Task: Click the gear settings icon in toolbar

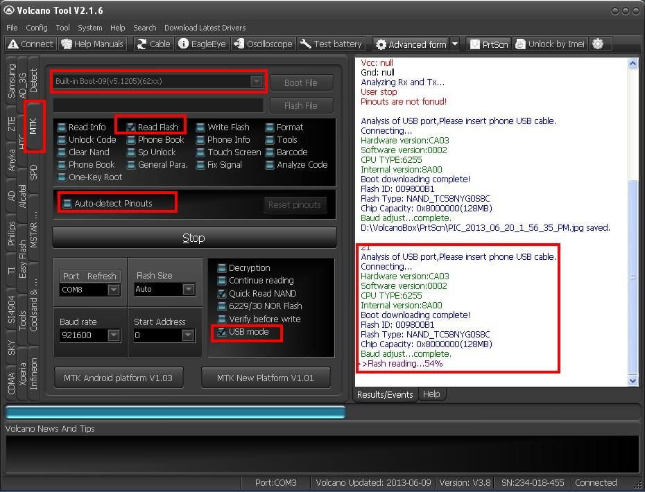Action: (598, 44)
